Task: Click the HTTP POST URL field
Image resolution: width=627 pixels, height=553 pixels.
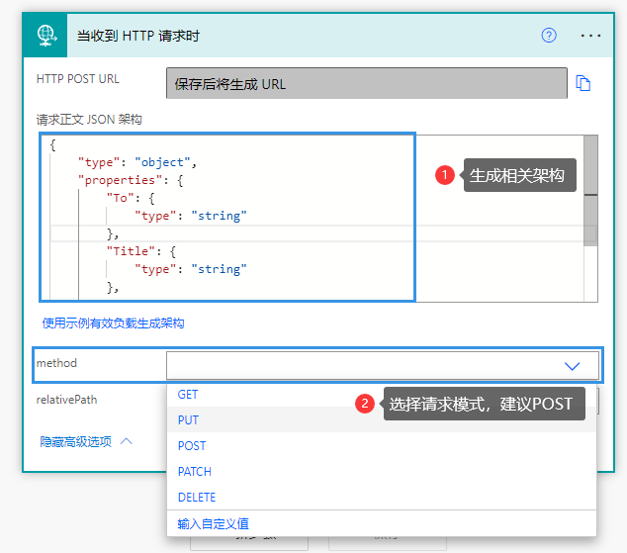Action: coord(367,83)
